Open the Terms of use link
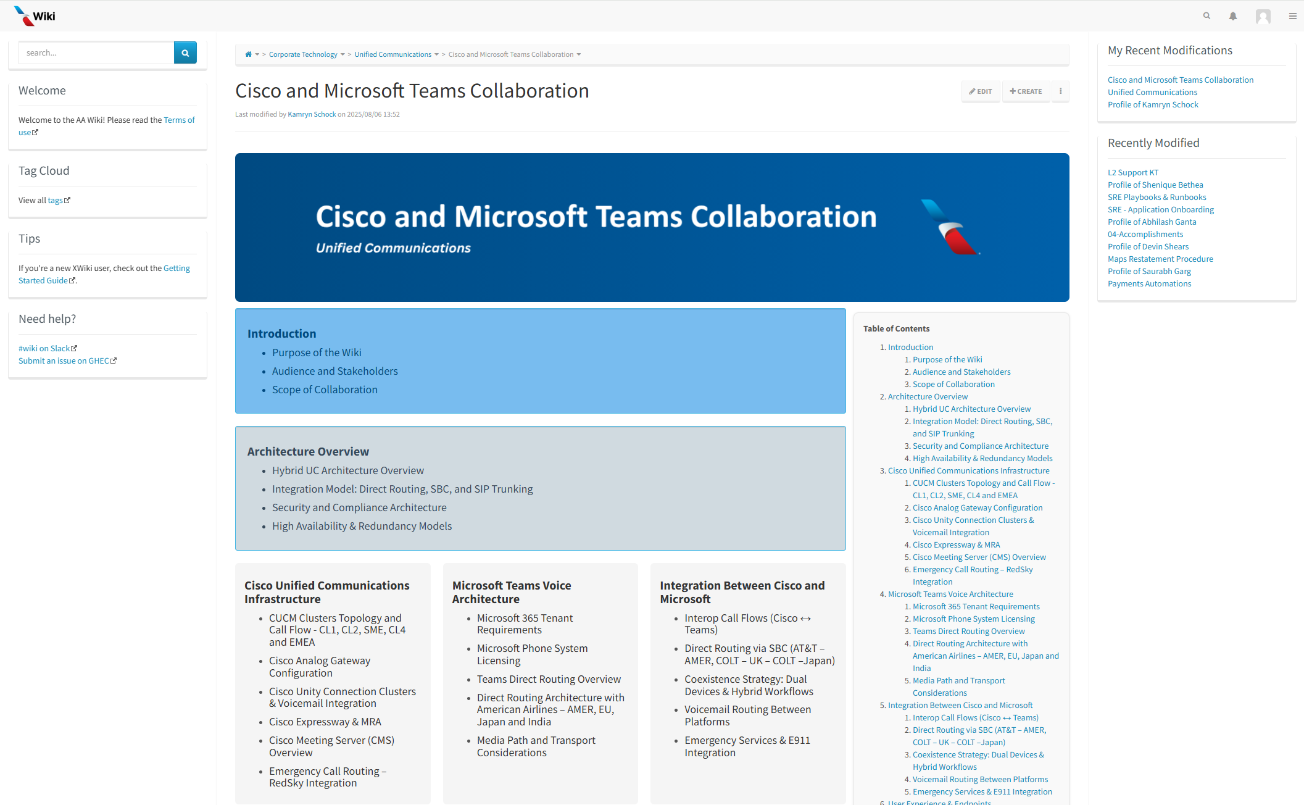 pyautogui.click(x=179, y=120)
